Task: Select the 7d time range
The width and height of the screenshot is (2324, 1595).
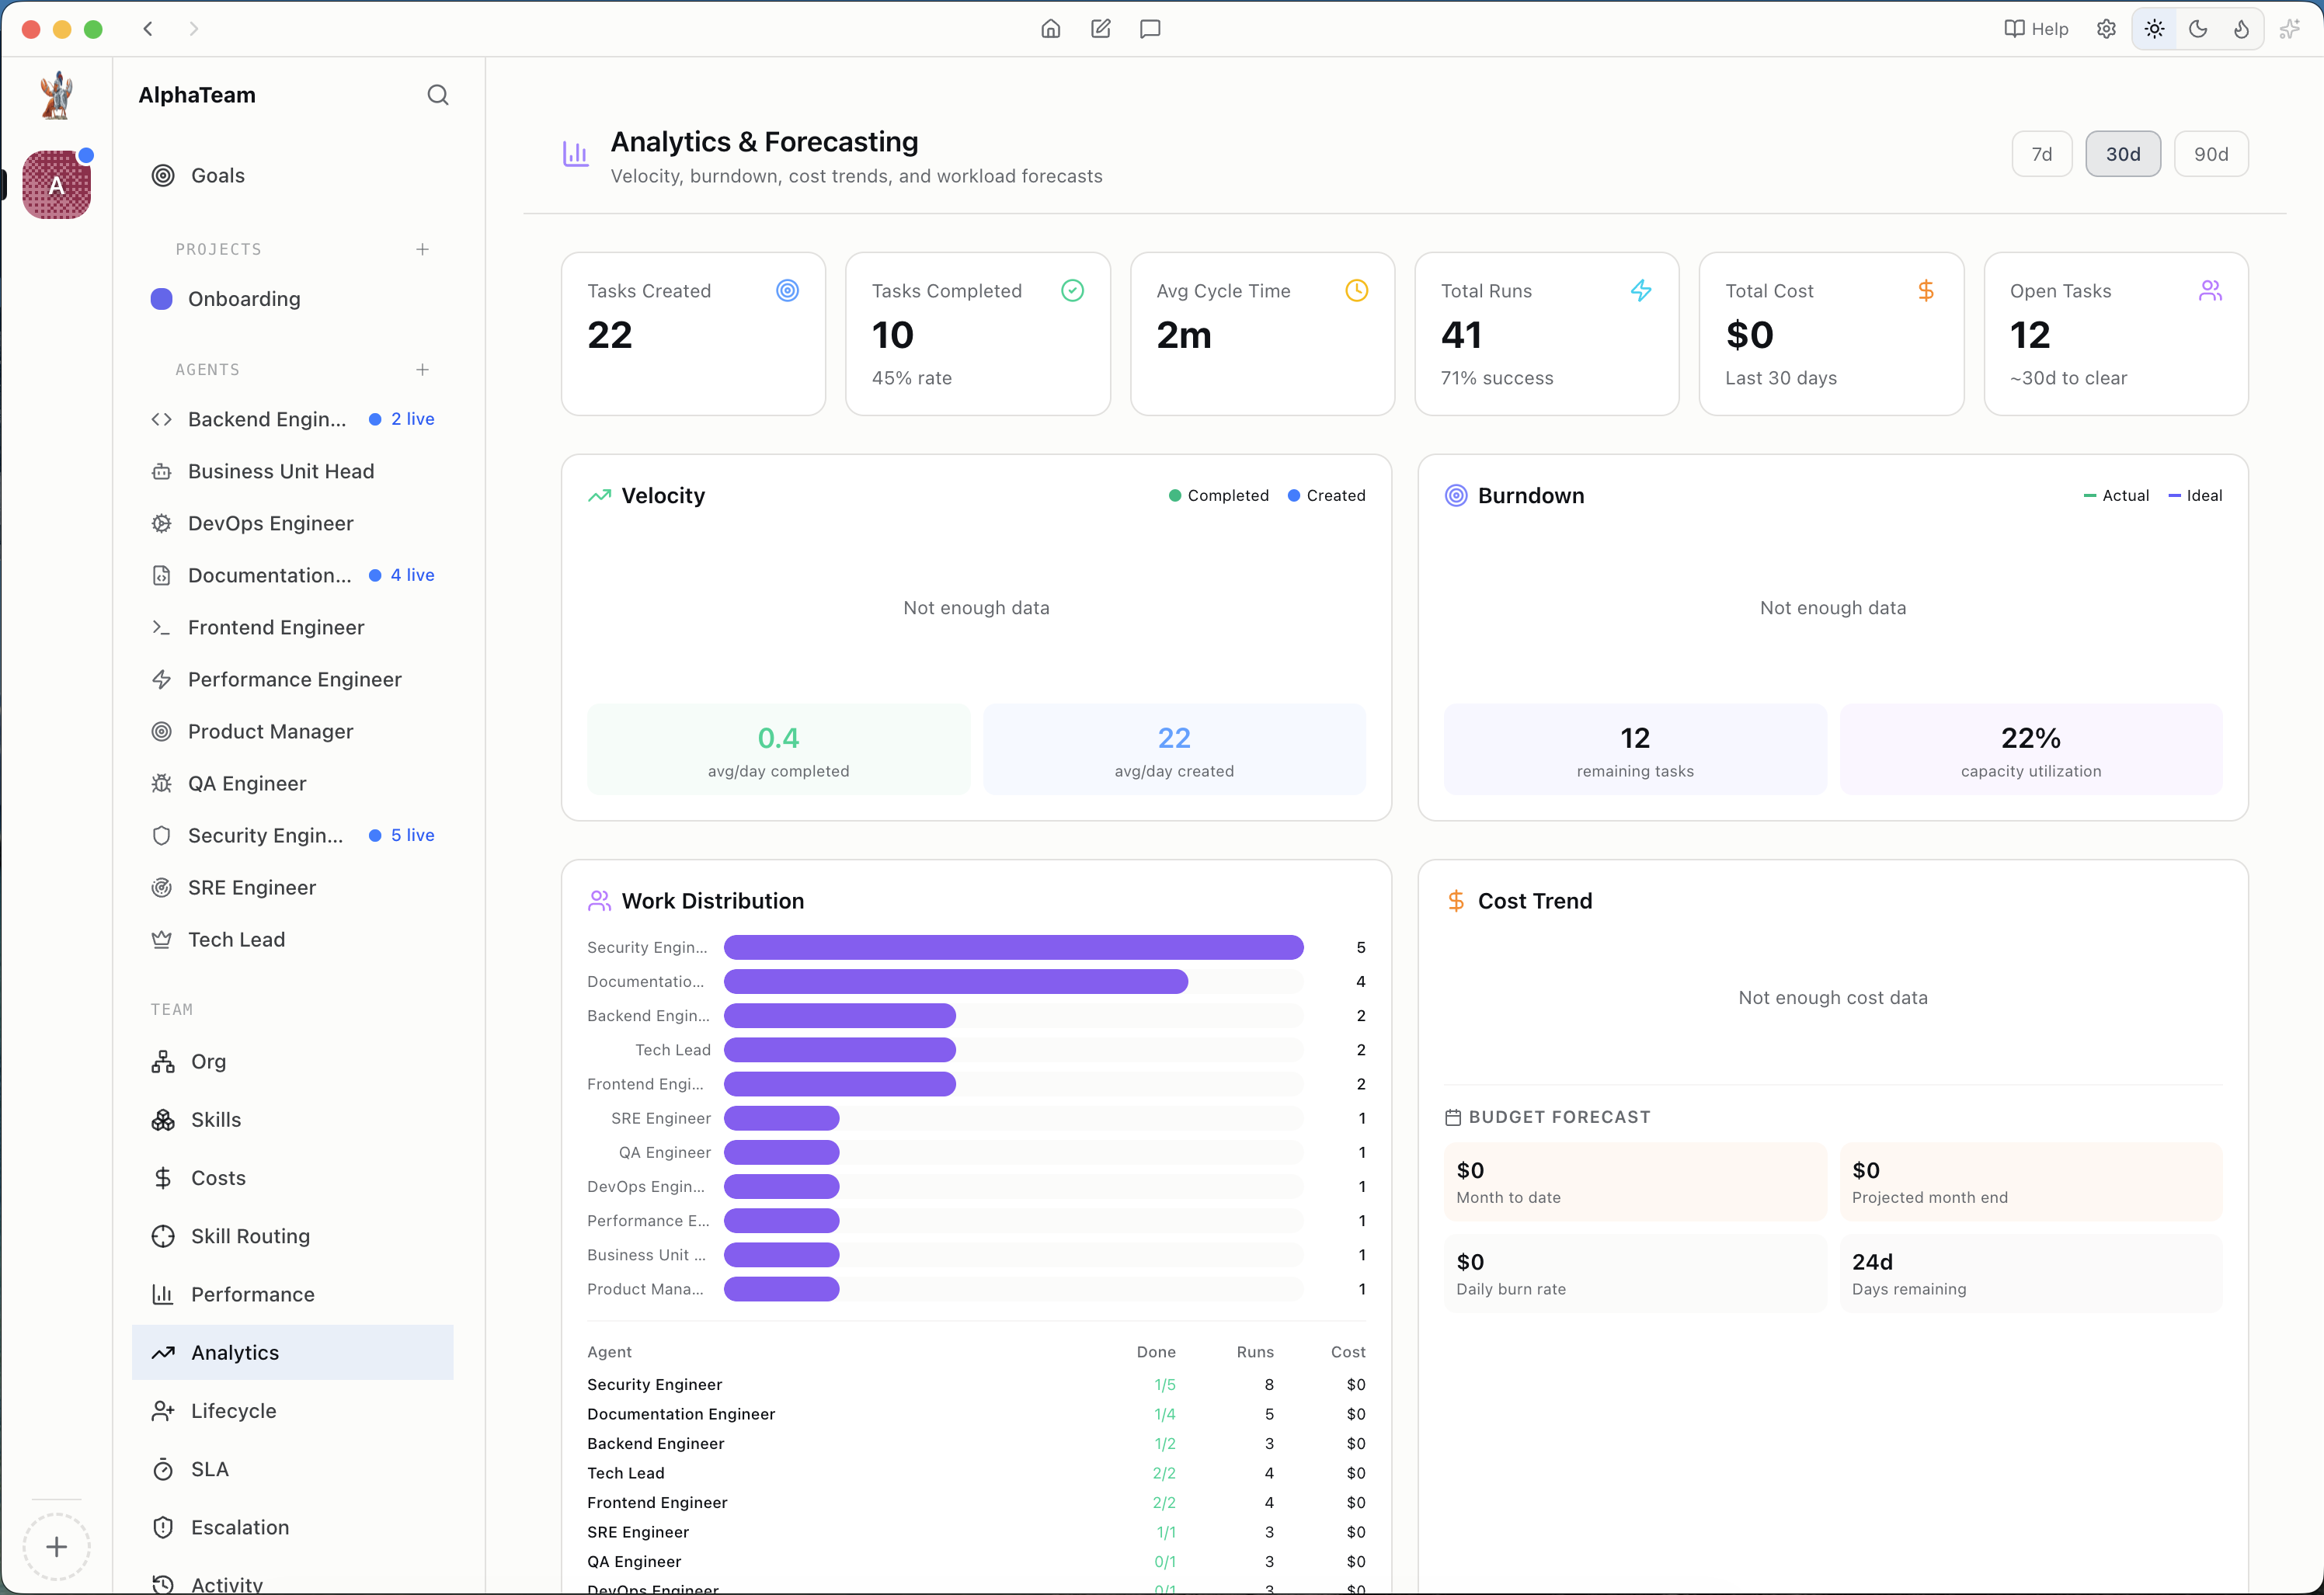Action: pos(2042,153)
